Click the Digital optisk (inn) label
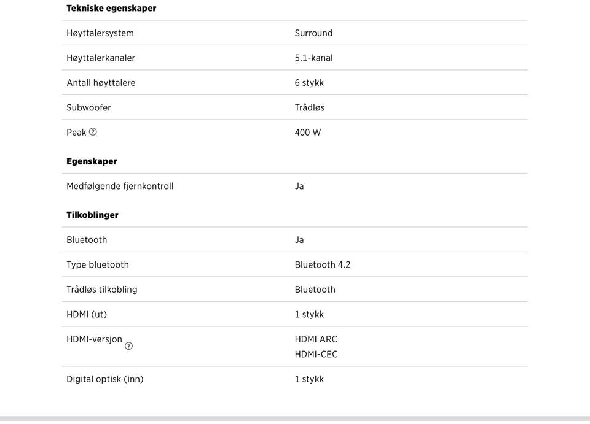 pyautogui.click(x=105, y=379)
